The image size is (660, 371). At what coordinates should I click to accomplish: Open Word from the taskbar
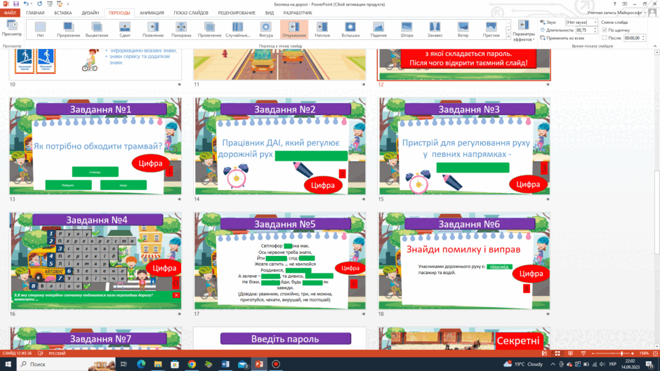pyautogui.click(x=225, y=364)
